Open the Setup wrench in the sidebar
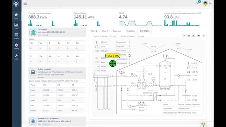The image size is (226, 127). pos(16,56)
